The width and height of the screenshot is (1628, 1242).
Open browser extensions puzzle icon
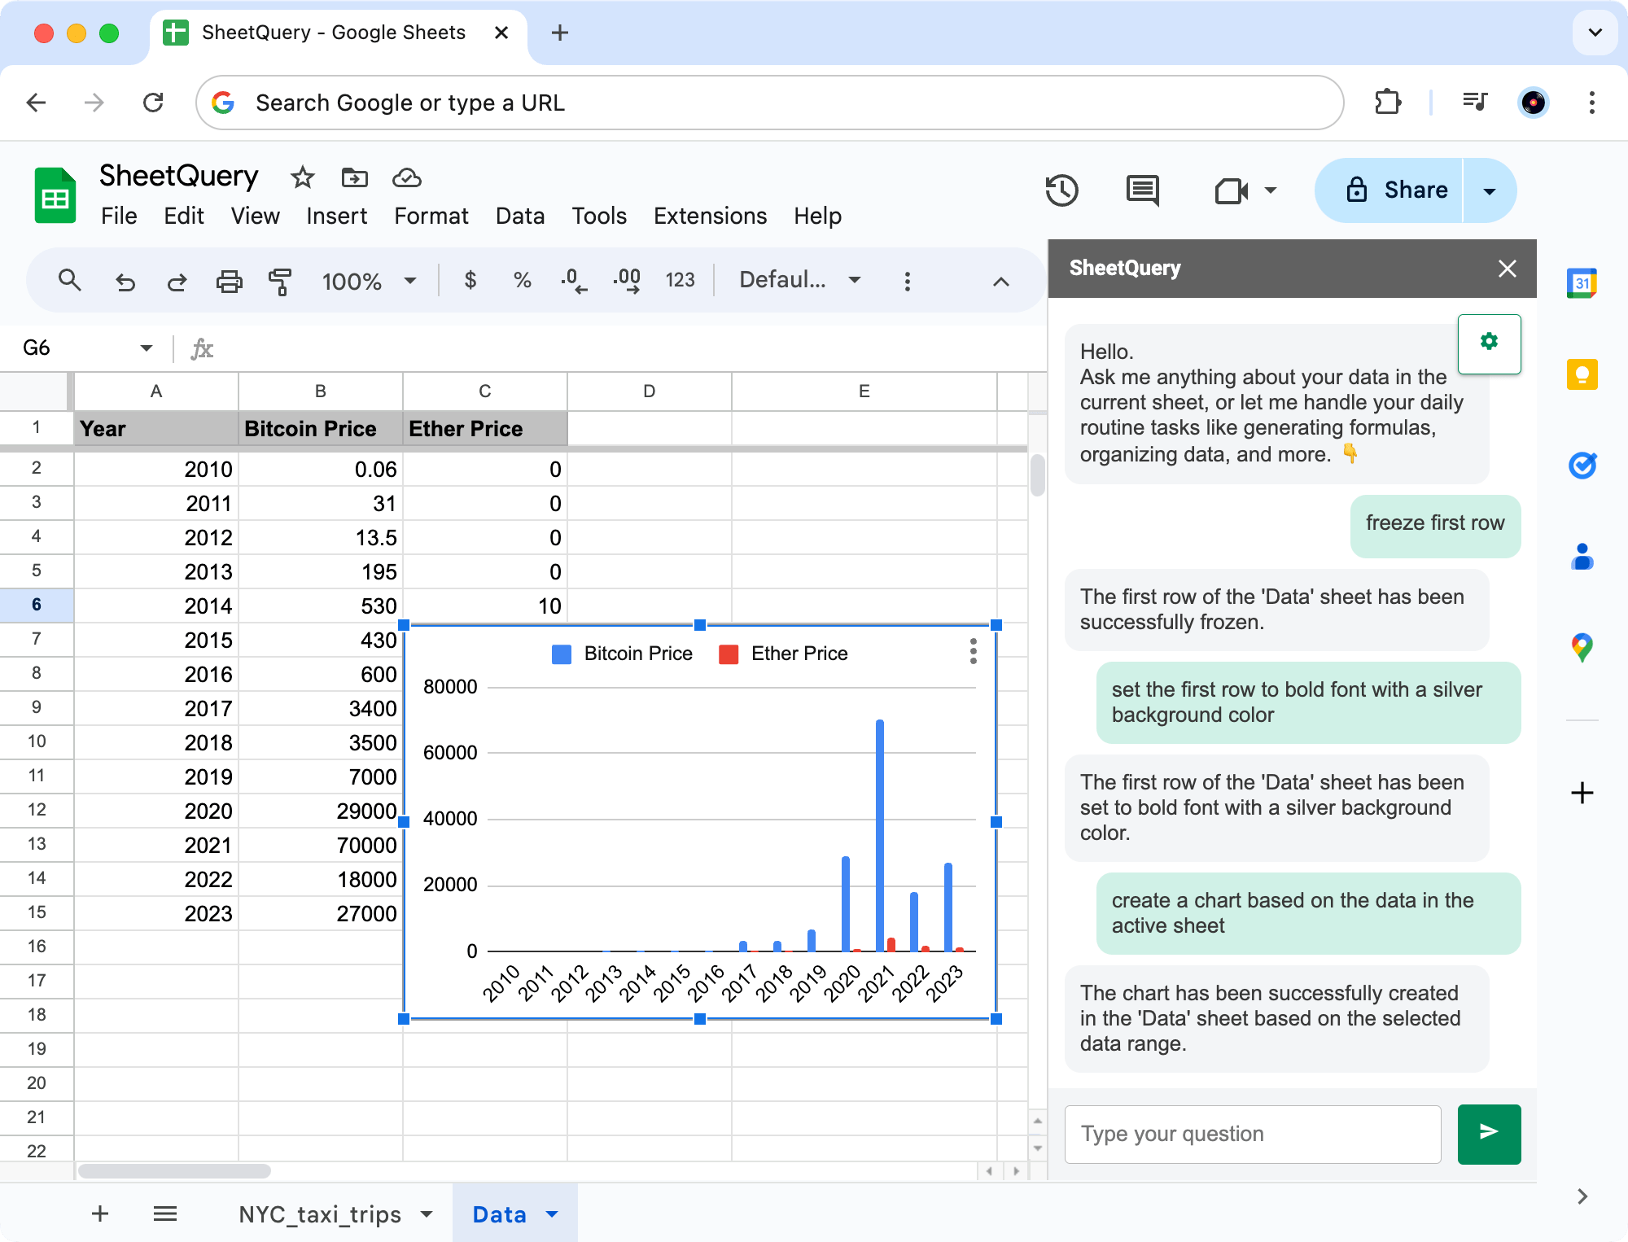(x=1387, y=103)
